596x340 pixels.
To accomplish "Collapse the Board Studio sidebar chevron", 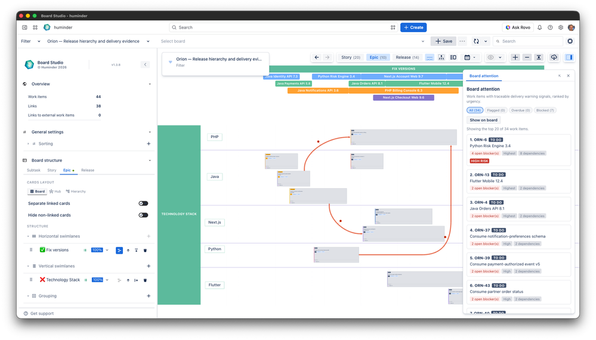I will (145, 64).
